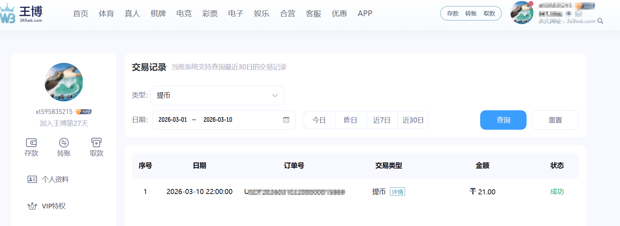The image size is (620, 226).
Task: Click the withdrawal icon in sidebar
Action: [96, 143]
